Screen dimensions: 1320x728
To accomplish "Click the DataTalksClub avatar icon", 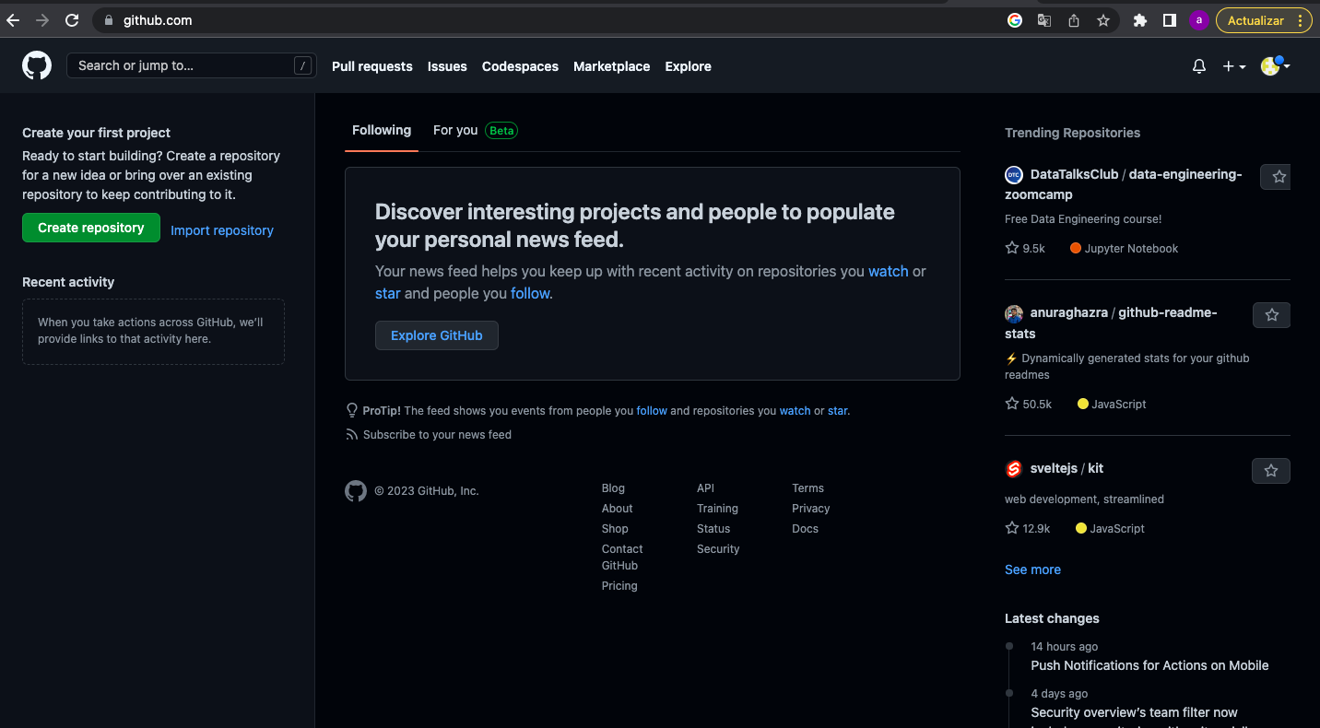I will coord(1014,174).
